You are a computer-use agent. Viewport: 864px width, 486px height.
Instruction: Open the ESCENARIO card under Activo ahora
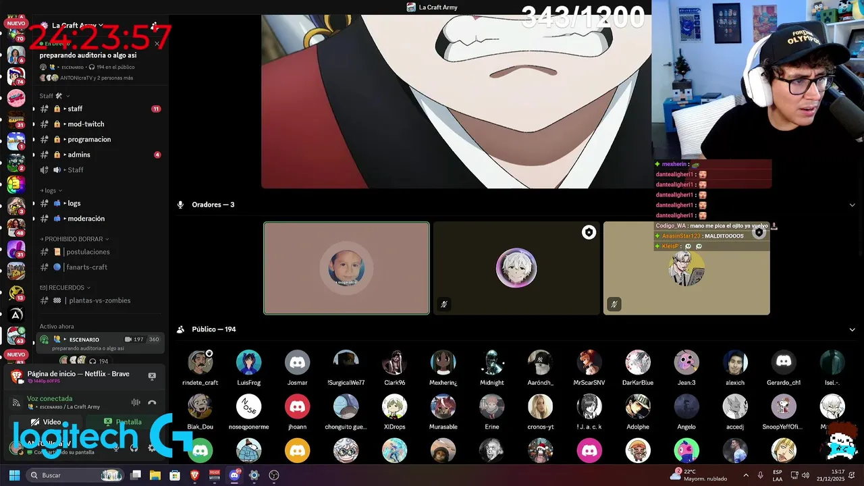click(100, 343)
